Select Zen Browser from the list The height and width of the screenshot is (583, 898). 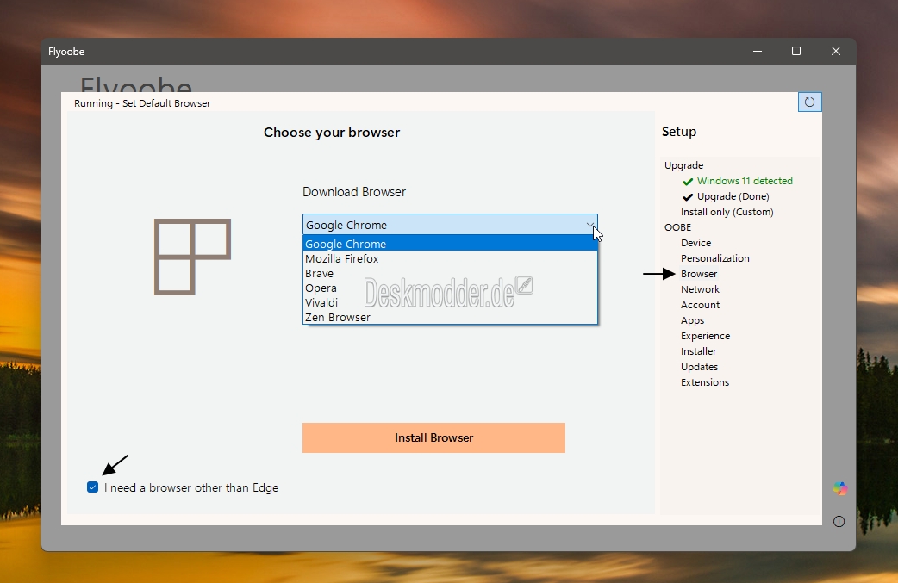[x=450, y=317]
